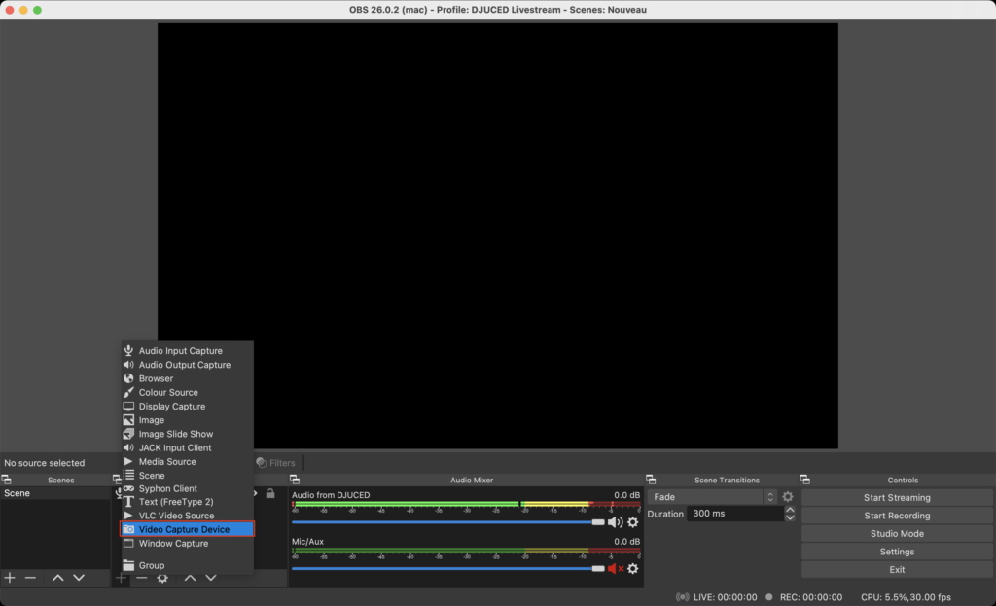
Task: Click the add scene plus icon
Action: pyautogui.click(x=10, y=578)
